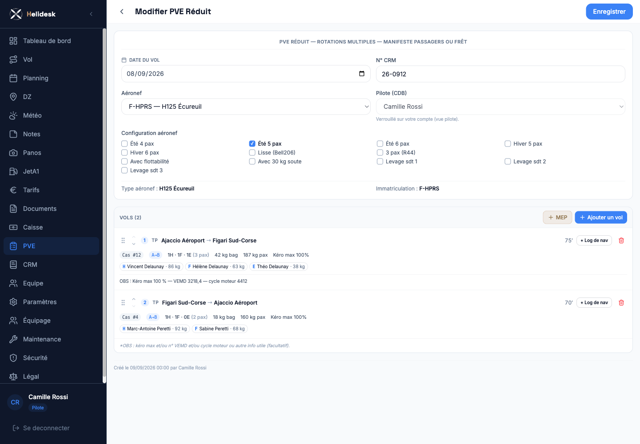The image size is (640, 444).
Task: Delete flight 2 with the red trash icon
Action: coord(621,303)
